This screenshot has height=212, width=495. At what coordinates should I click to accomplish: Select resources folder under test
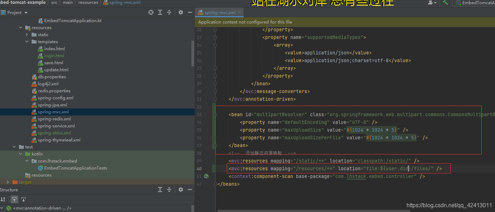click(x=41, y=175)
